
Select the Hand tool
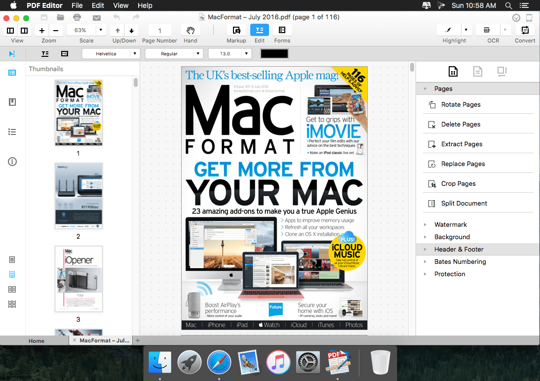(191, 30)
